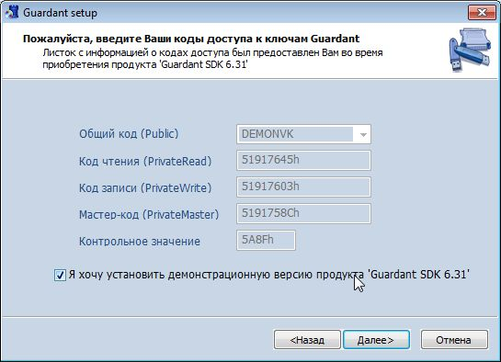The height and width of the screenshot is (362, 501).
Task: Click the PrivateRead field 51917645h
Action: click(x=303, y=160)
